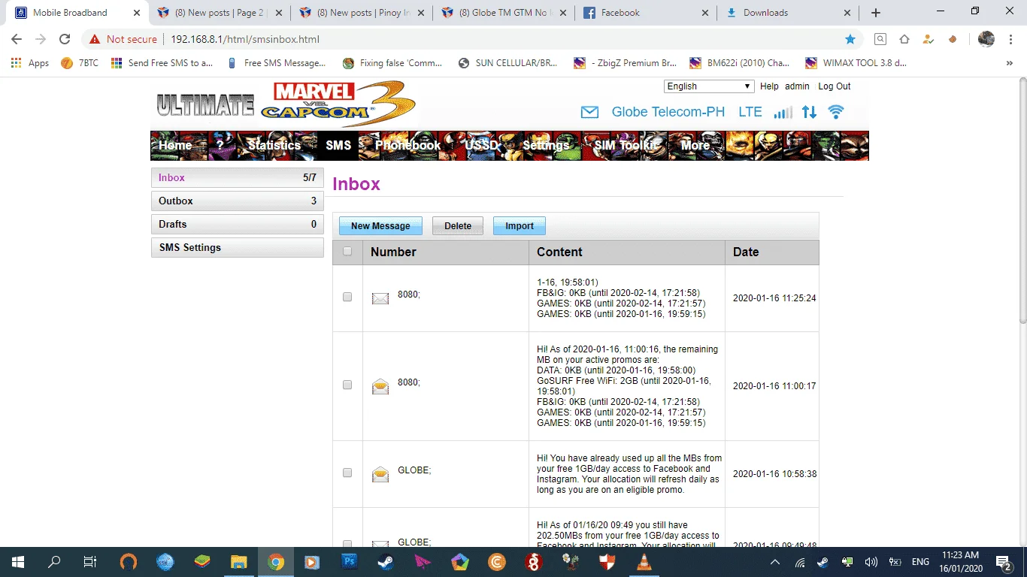
Task: Click the unread messages envelope icon in header
Action: [589, 112]
